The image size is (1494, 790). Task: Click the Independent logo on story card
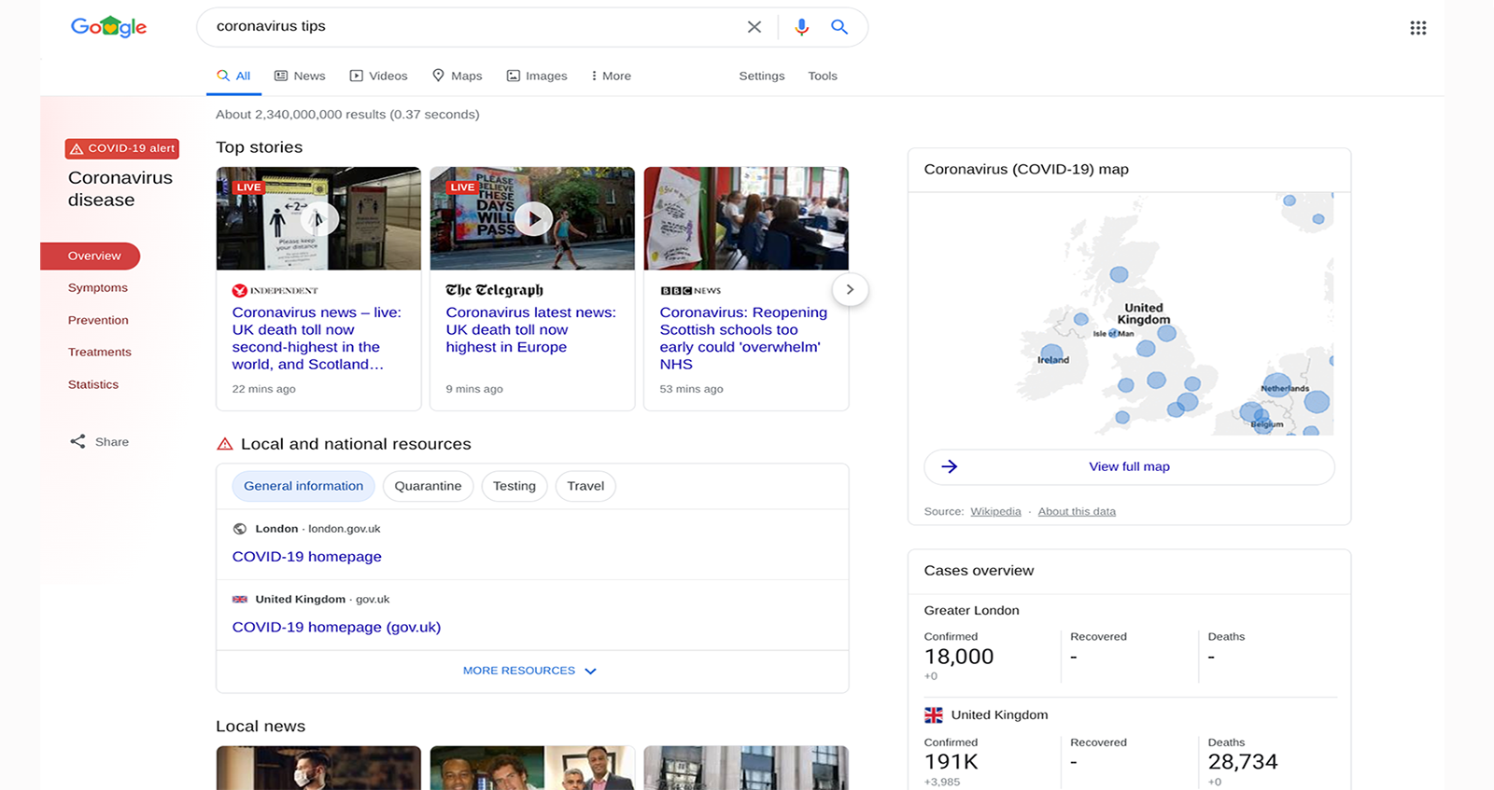pyautogui.click(x=275, y=291)
